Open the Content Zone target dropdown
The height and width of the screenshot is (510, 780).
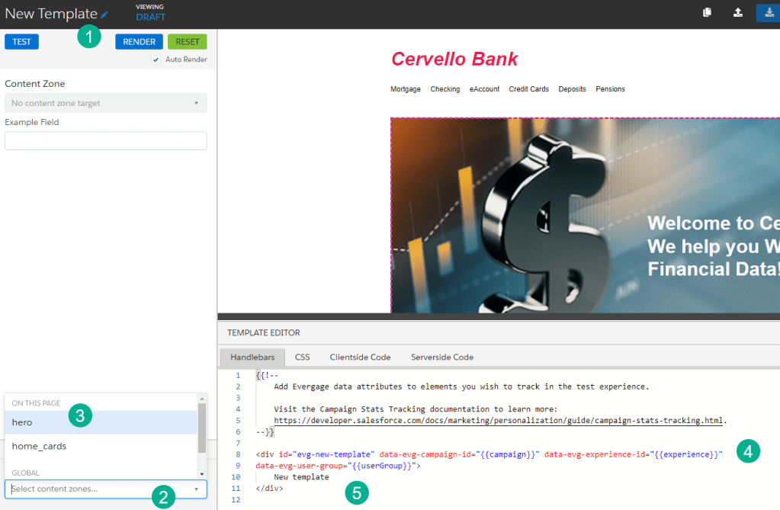tap(105, 103)
